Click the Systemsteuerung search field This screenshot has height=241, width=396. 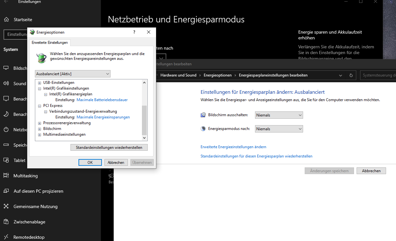point(378,75)
